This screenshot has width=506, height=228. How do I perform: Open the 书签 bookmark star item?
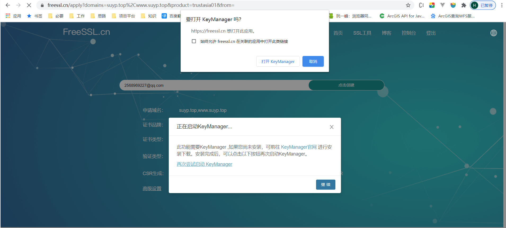tap(34, 16)
